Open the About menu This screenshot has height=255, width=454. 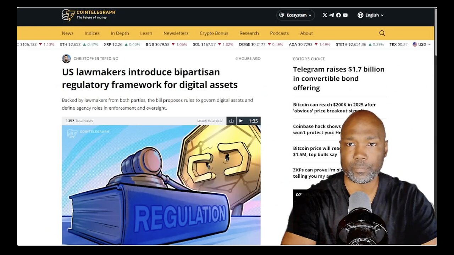click(306, 33)
